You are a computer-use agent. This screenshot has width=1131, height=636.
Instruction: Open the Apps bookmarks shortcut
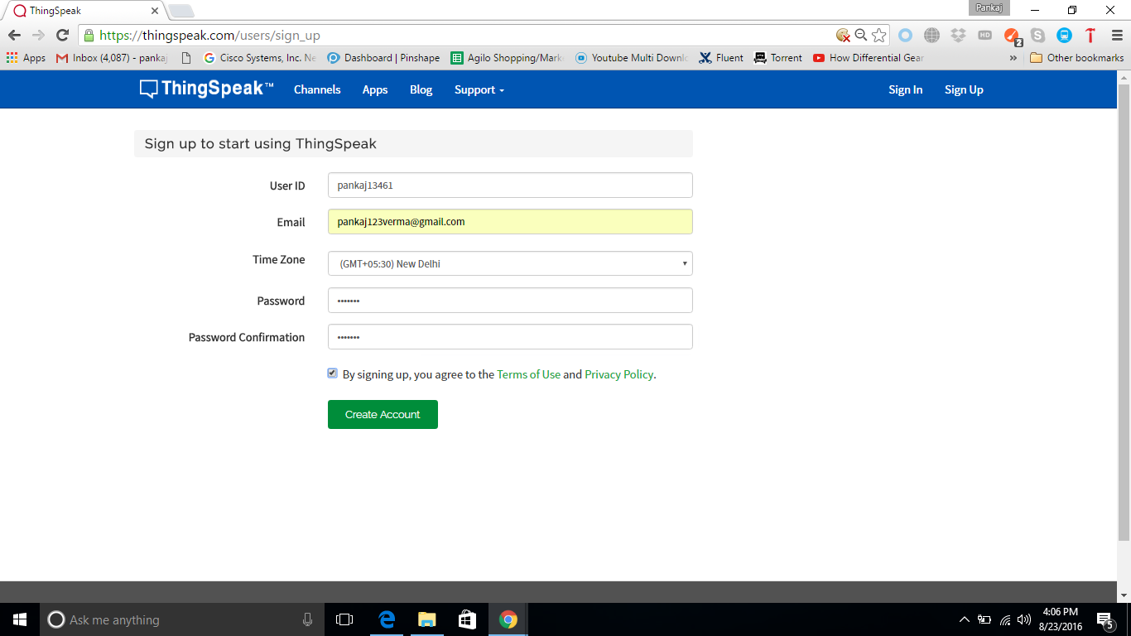click(x=26, y=58)
